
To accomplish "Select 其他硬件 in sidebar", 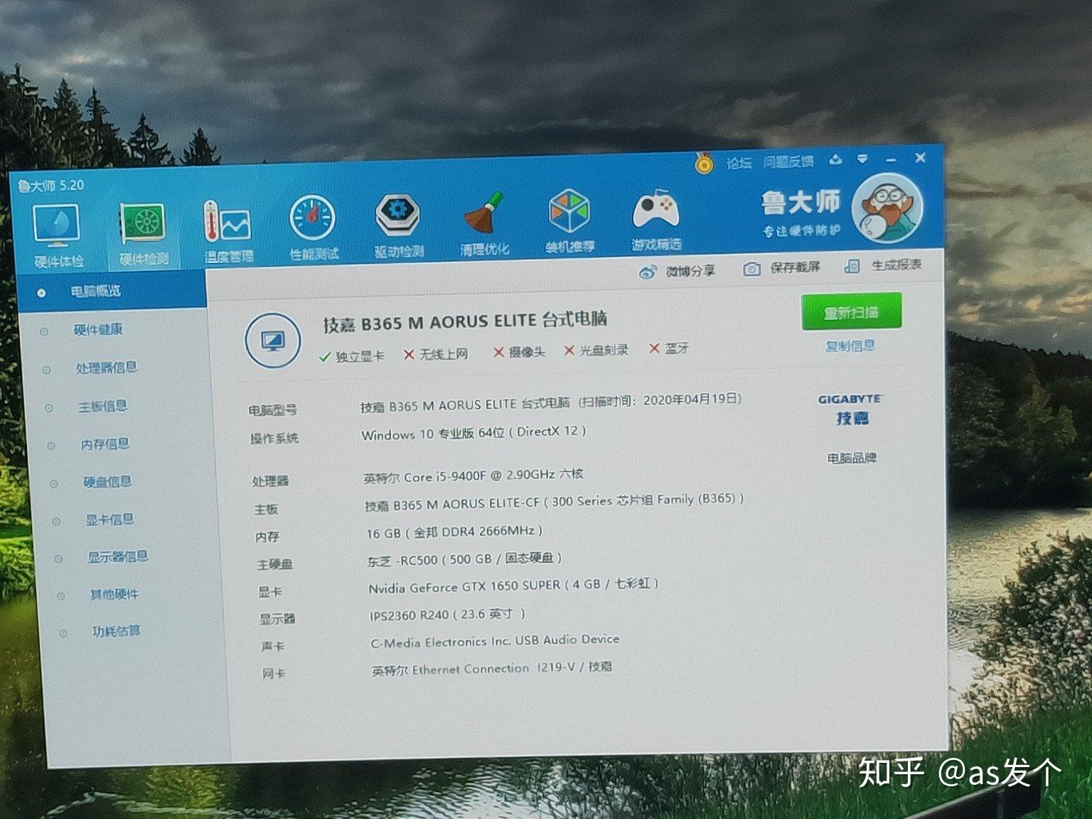I will pos(114,594).
